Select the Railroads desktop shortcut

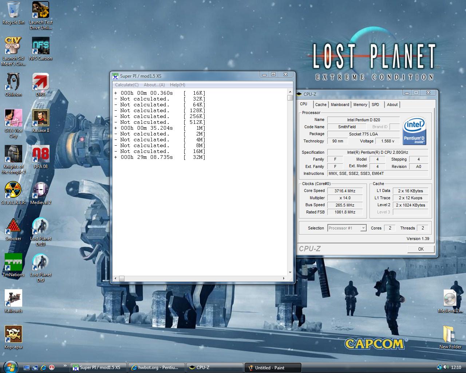(13, 301)
